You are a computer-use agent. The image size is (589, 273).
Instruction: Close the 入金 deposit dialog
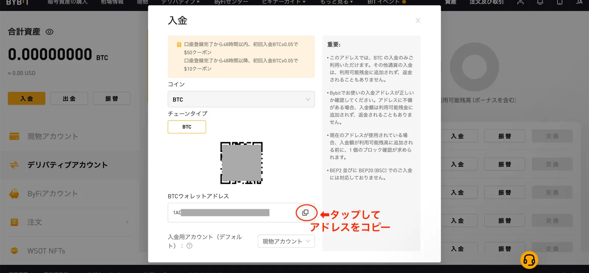click(418, 21)
